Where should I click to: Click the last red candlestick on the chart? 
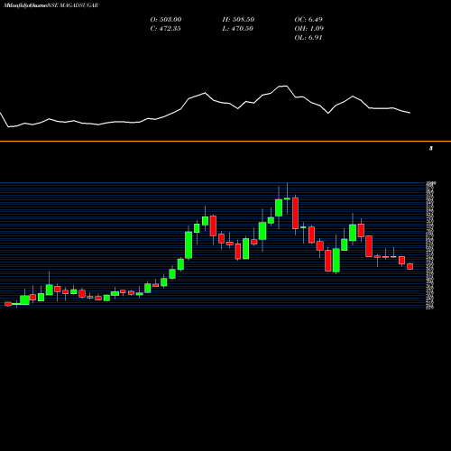410,266
